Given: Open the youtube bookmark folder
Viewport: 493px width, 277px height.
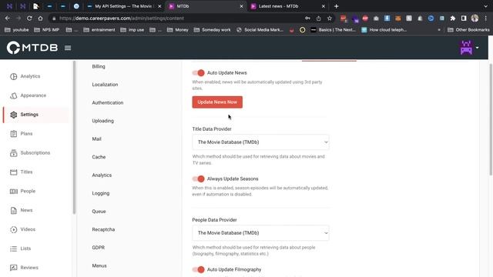Looking at the screenshot, I should point(17,30).
